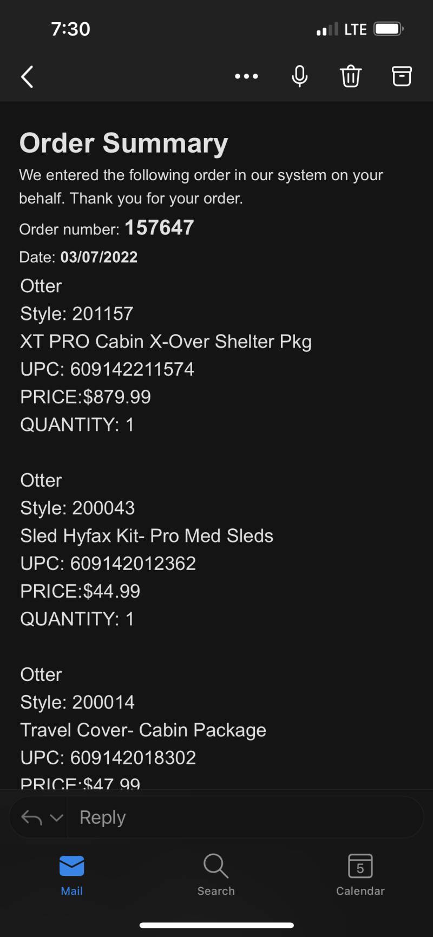Tap the 7:30 clock in status bar
This screenshot has width=433, height=937.
(x=71, y=29)
